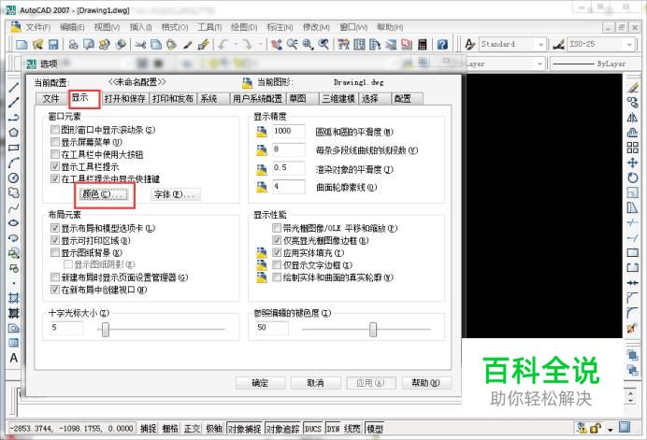This screenshot has height=440, width=647.
Task: Select the Erase tool in modify toolbar
Action: click(x=632, y=88)
